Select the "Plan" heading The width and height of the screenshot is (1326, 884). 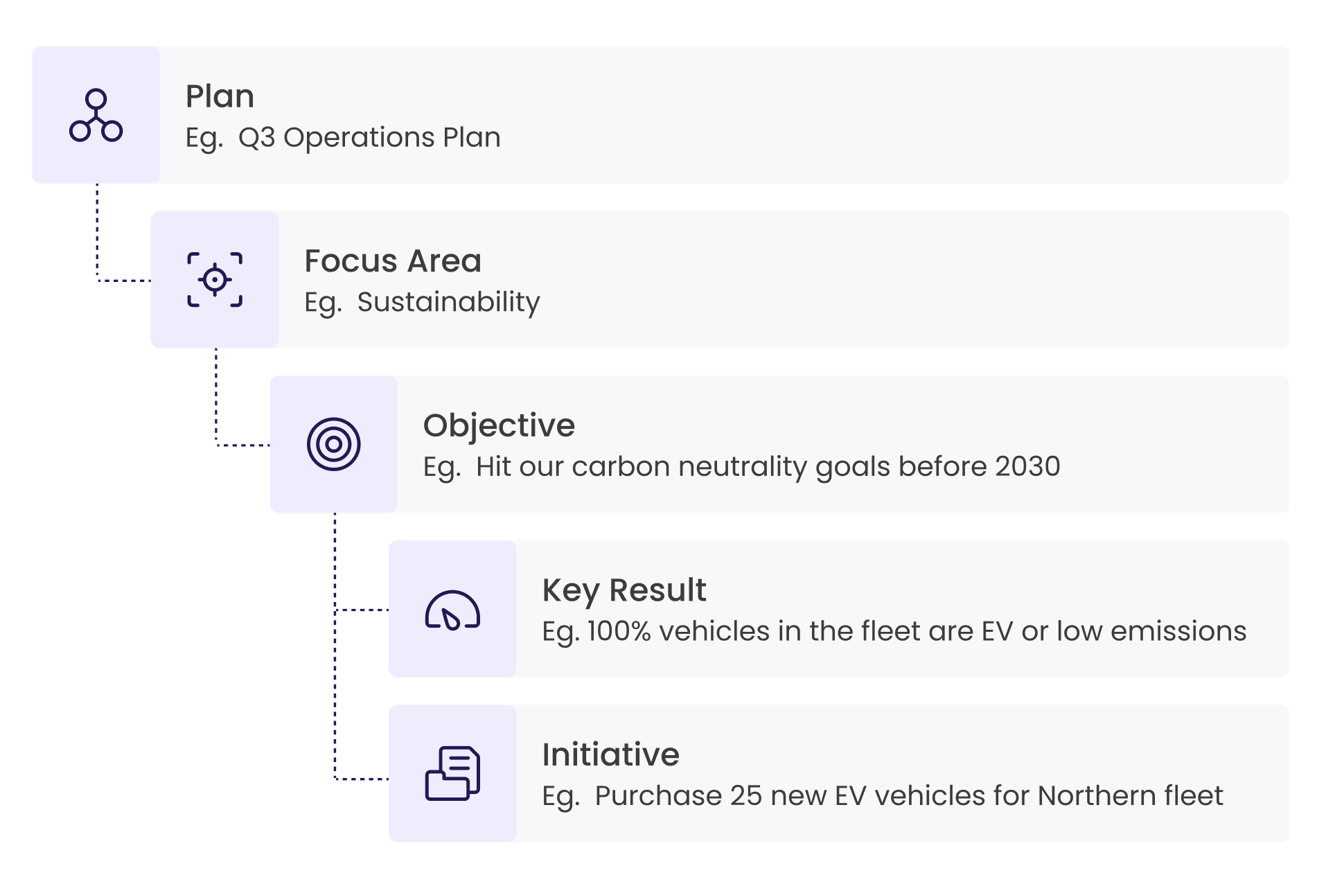(220, 96)
